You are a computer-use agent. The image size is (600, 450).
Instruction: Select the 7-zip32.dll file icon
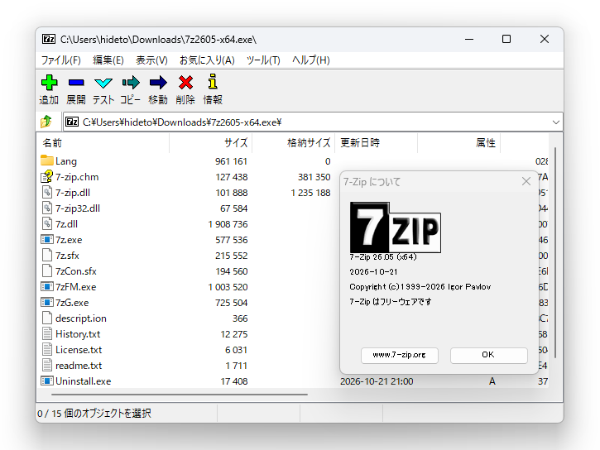click(46, 208)
